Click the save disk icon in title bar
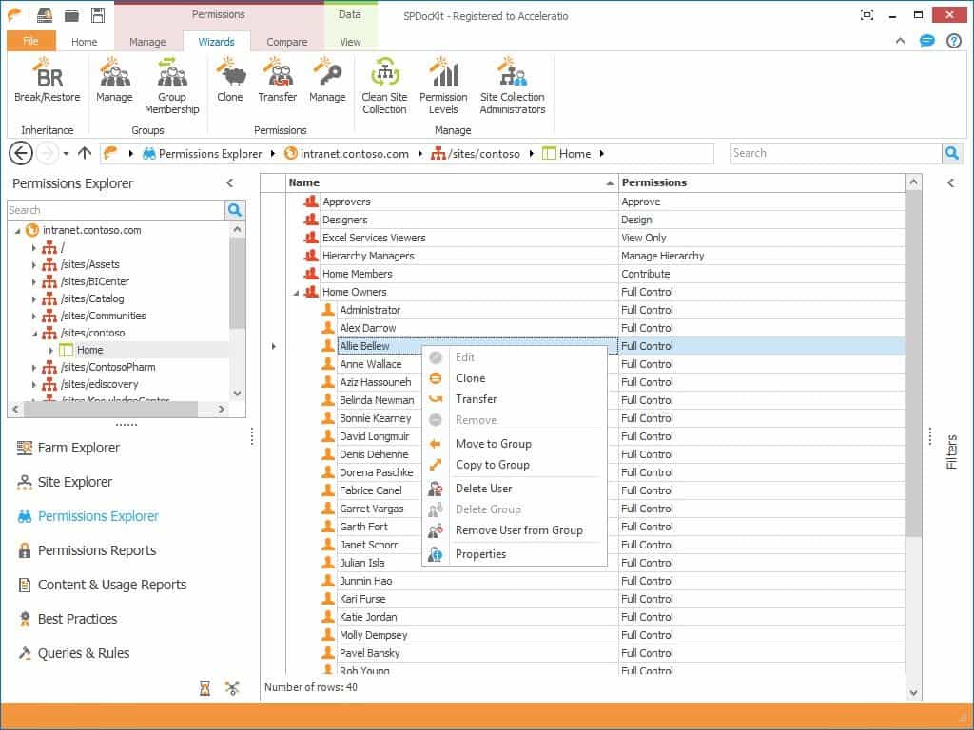This screenshot has width=974, height=730. (x=98, y=15)
